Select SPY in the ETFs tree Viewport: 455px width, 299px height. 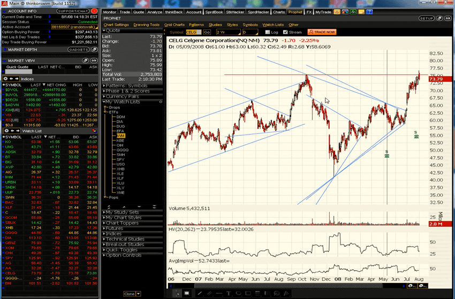coord(120,160)
